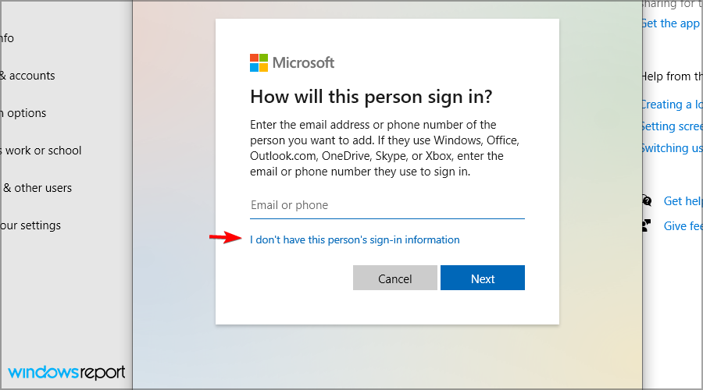703x390 pixels.
Task: Open "work or school" sidebar item
Action: click(x=41, y=151)
